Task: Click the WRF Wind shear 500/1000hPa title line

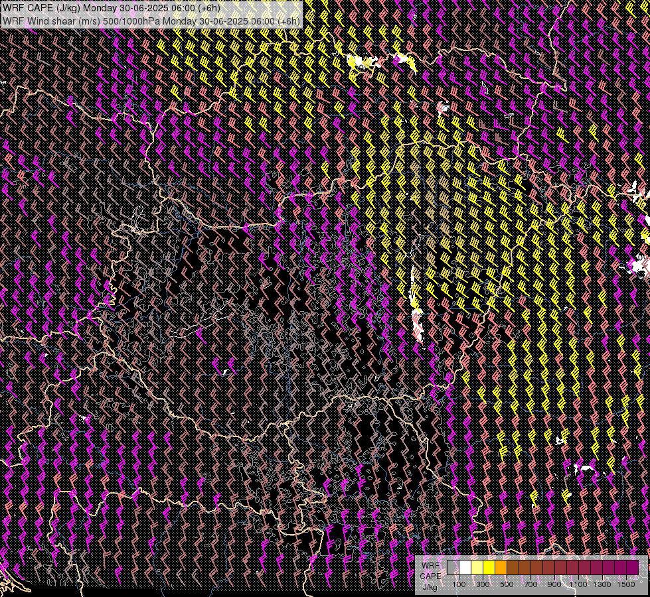Action: (x=151, y=21)
